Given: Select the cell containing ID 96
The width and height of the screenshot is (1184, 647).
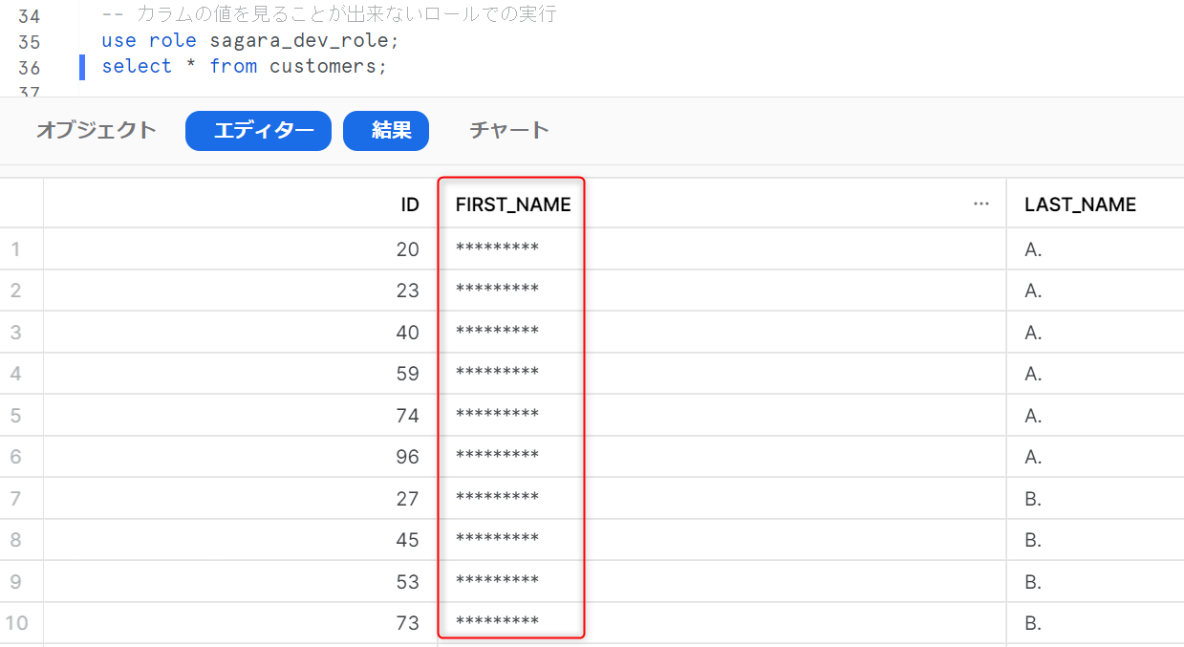Looking at the screenshot, I should [409, 456].
